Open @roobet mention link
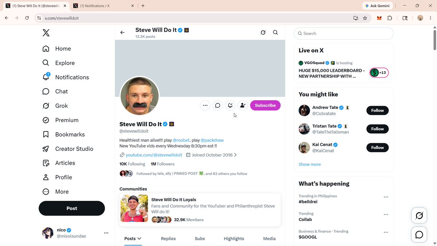 tap(181, 140)
